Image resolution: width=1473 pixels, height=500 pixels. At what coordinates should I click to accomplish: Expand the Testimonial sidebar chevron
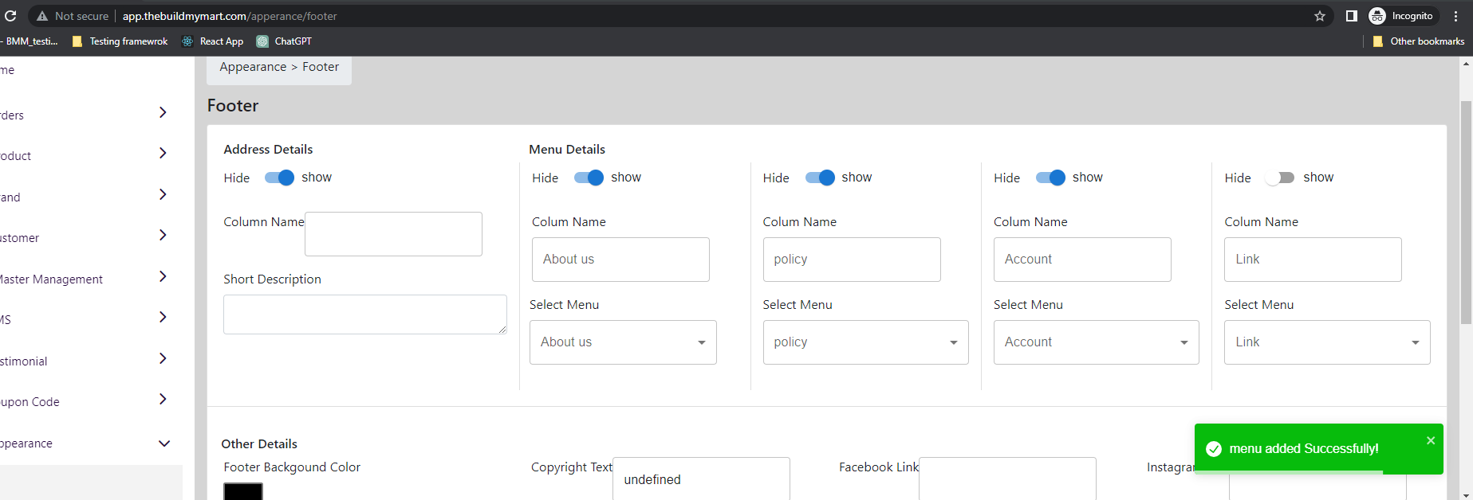click(x=163, y=358)
